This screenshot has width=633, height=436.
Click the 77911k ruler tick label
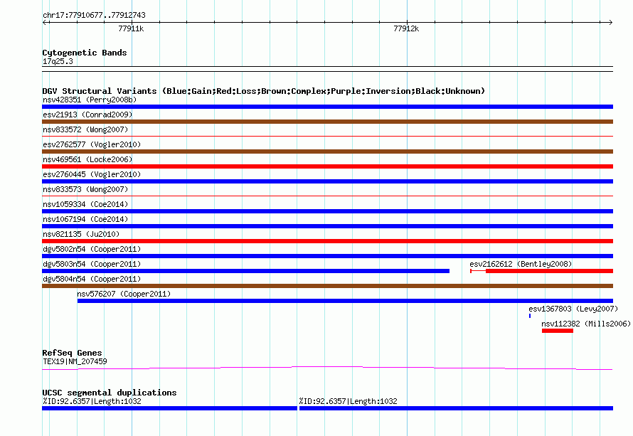131,28
